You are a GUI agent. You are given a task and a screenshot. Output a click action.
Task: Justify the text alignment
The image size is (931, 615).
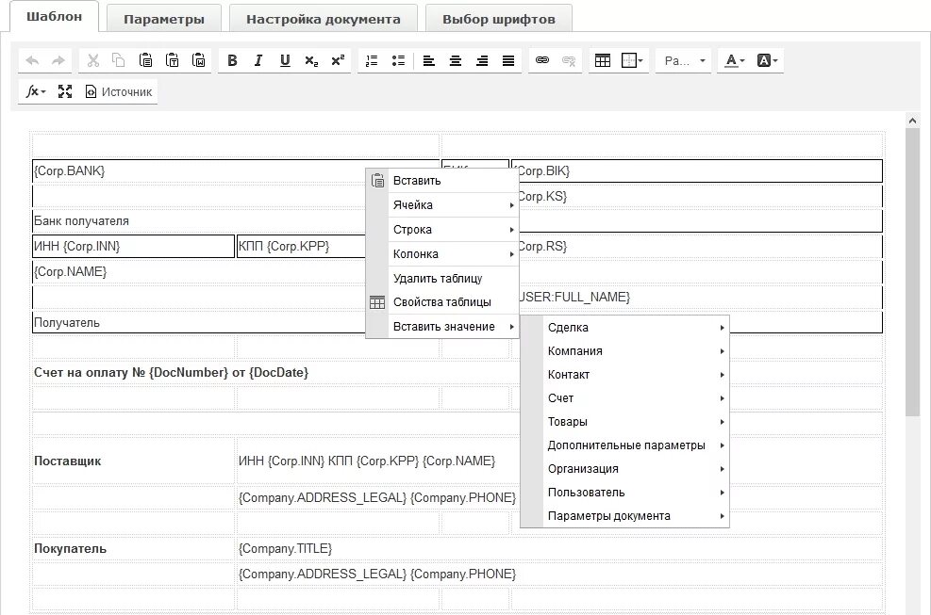[x=508, y=60]
